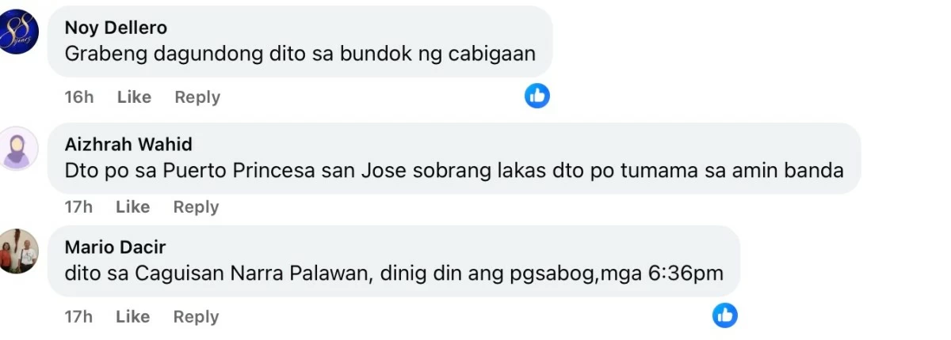The height and width of the screenshot is (340, 951).
Task: Click the thumbs-up reaction on Noy Dellero's comment
Action: click(x=537, y=96)
